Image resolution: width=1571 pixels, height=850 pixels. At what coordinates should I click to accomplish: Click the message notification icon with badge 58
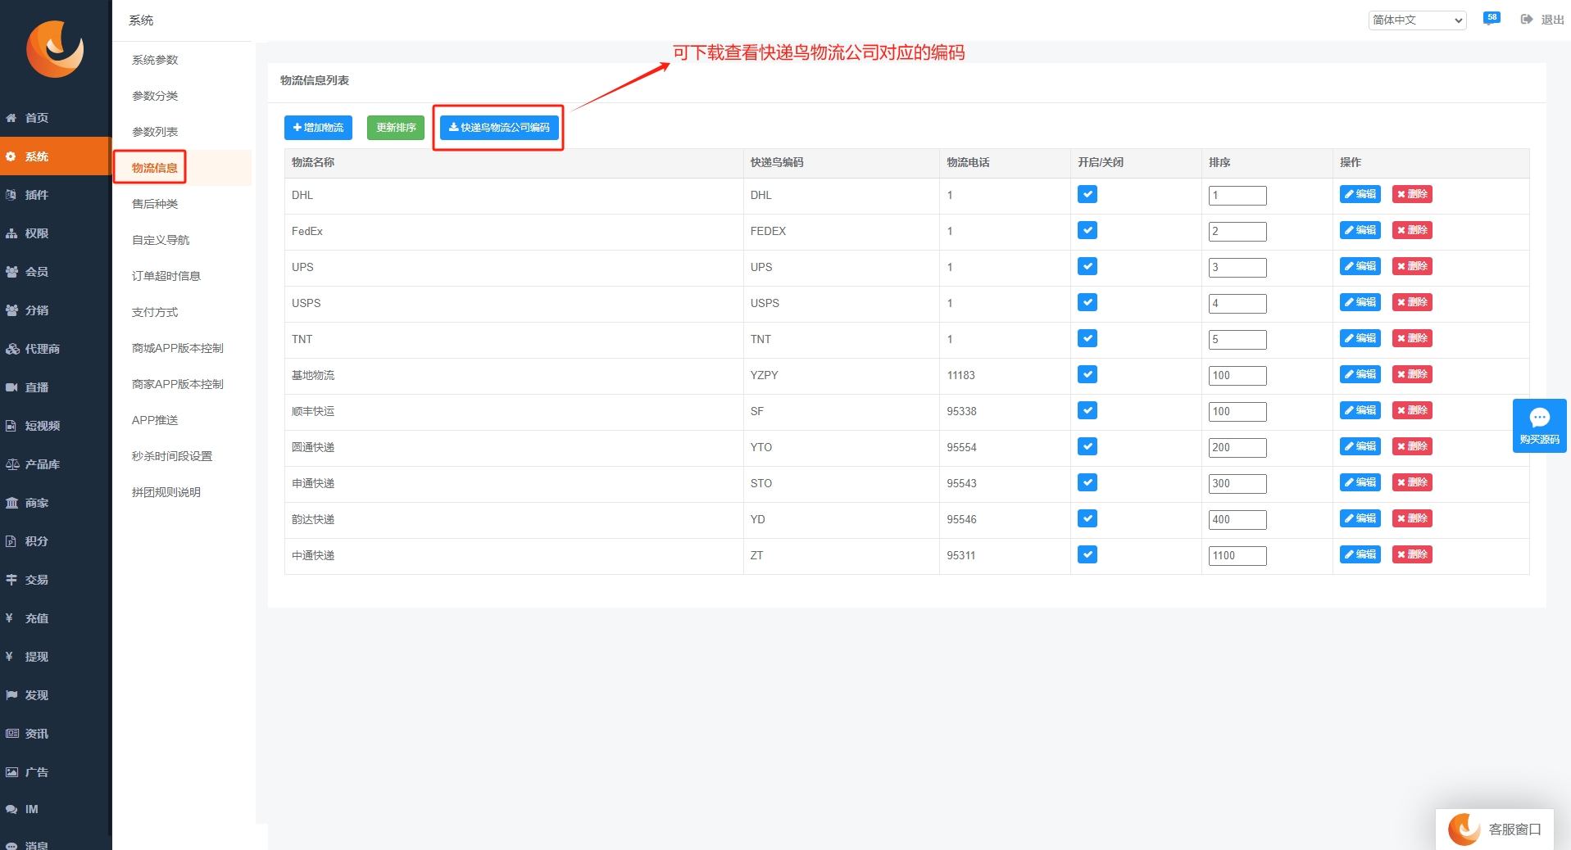click(x=1492, y=18)
